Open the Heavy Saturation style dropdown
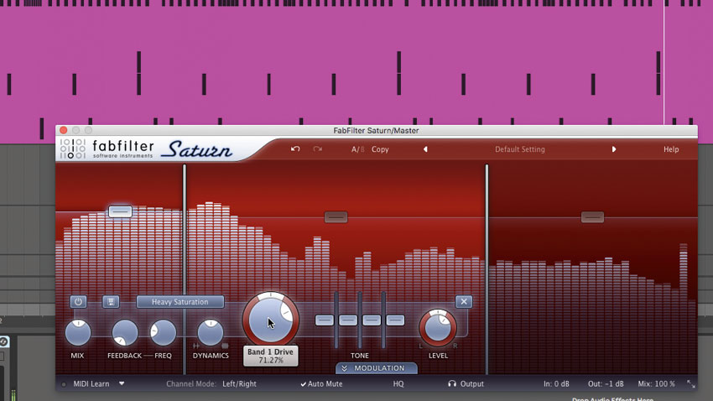 click(180, 302)
